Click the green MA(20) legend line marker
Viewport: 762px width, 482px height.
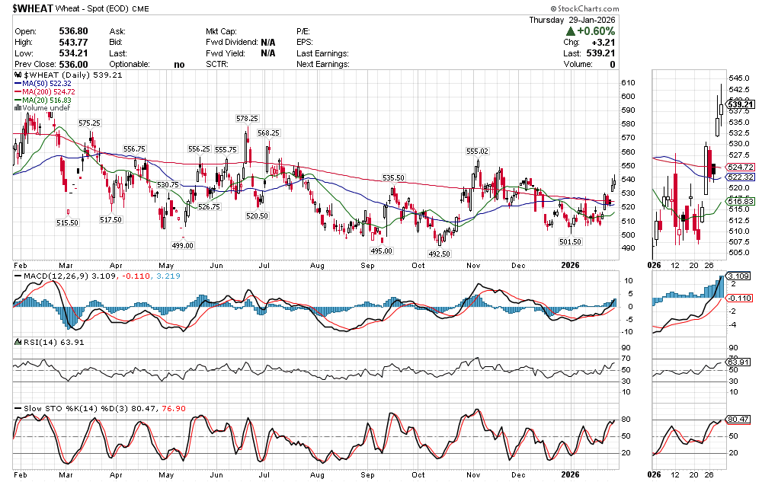point(17,101)
